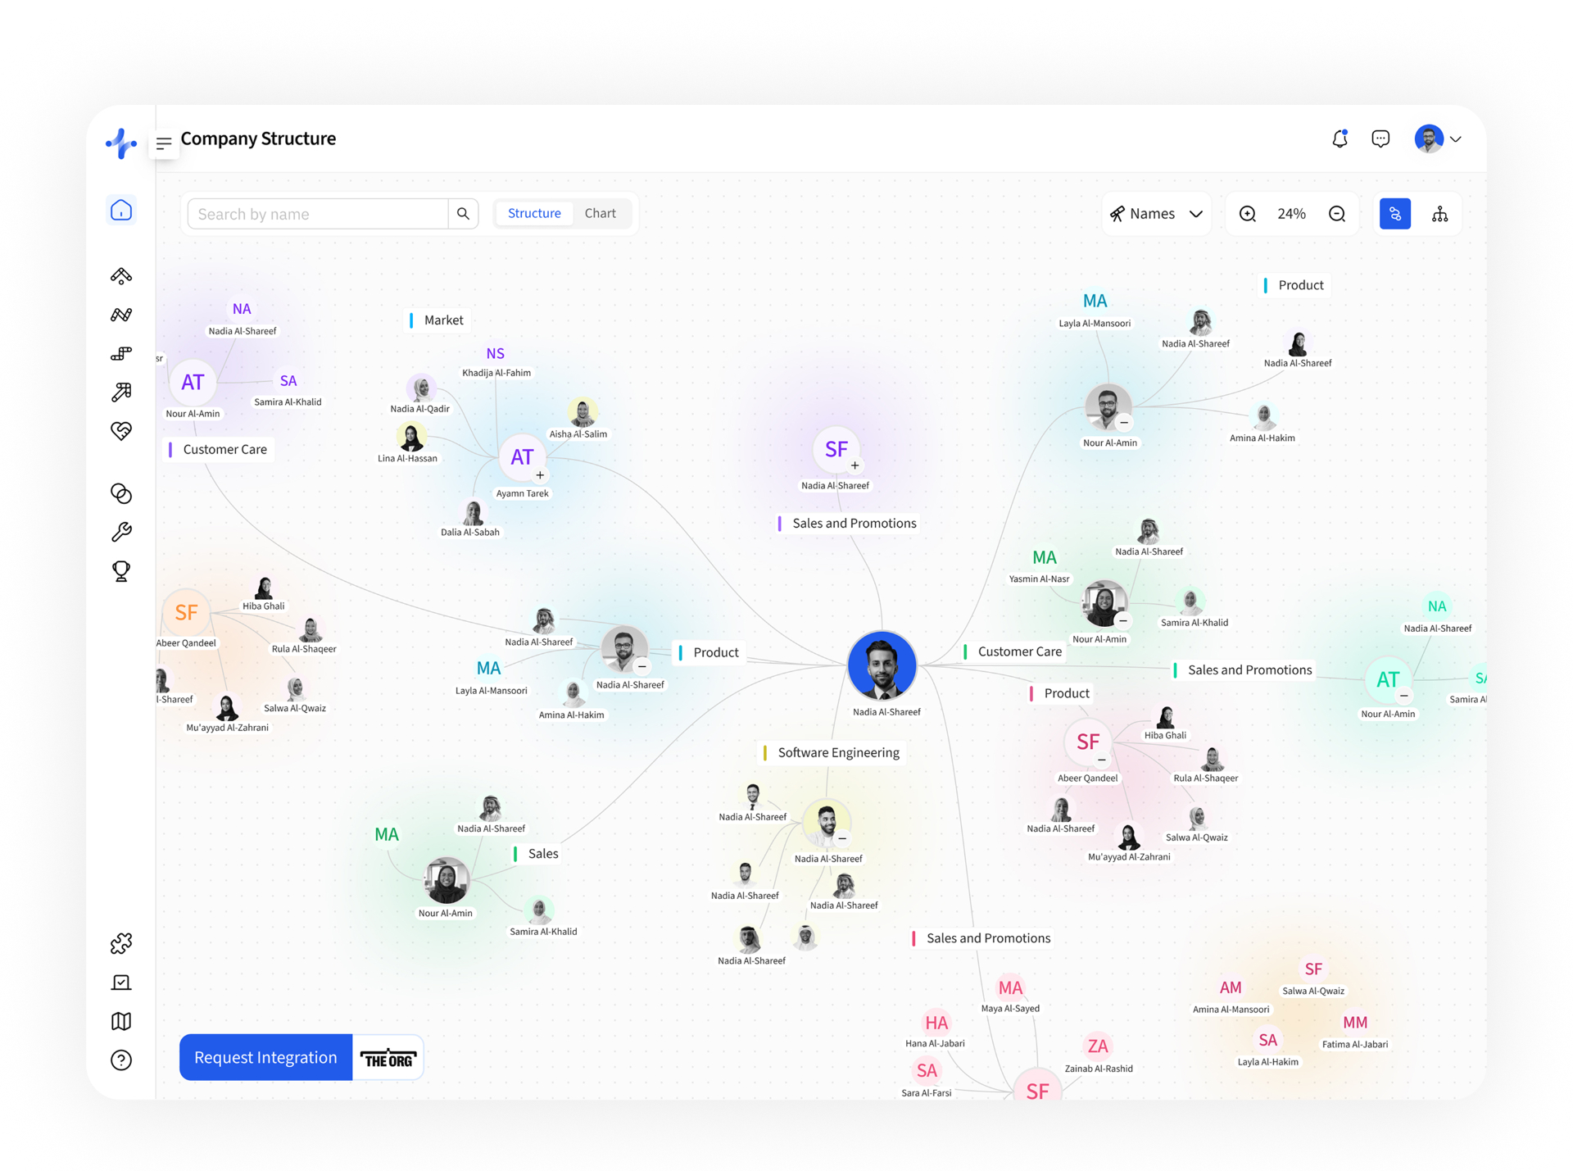The height and width of the screenshot is (1171, 1573).
Task: Select Maya Al-Sayed MA node
Action: 1010,988
